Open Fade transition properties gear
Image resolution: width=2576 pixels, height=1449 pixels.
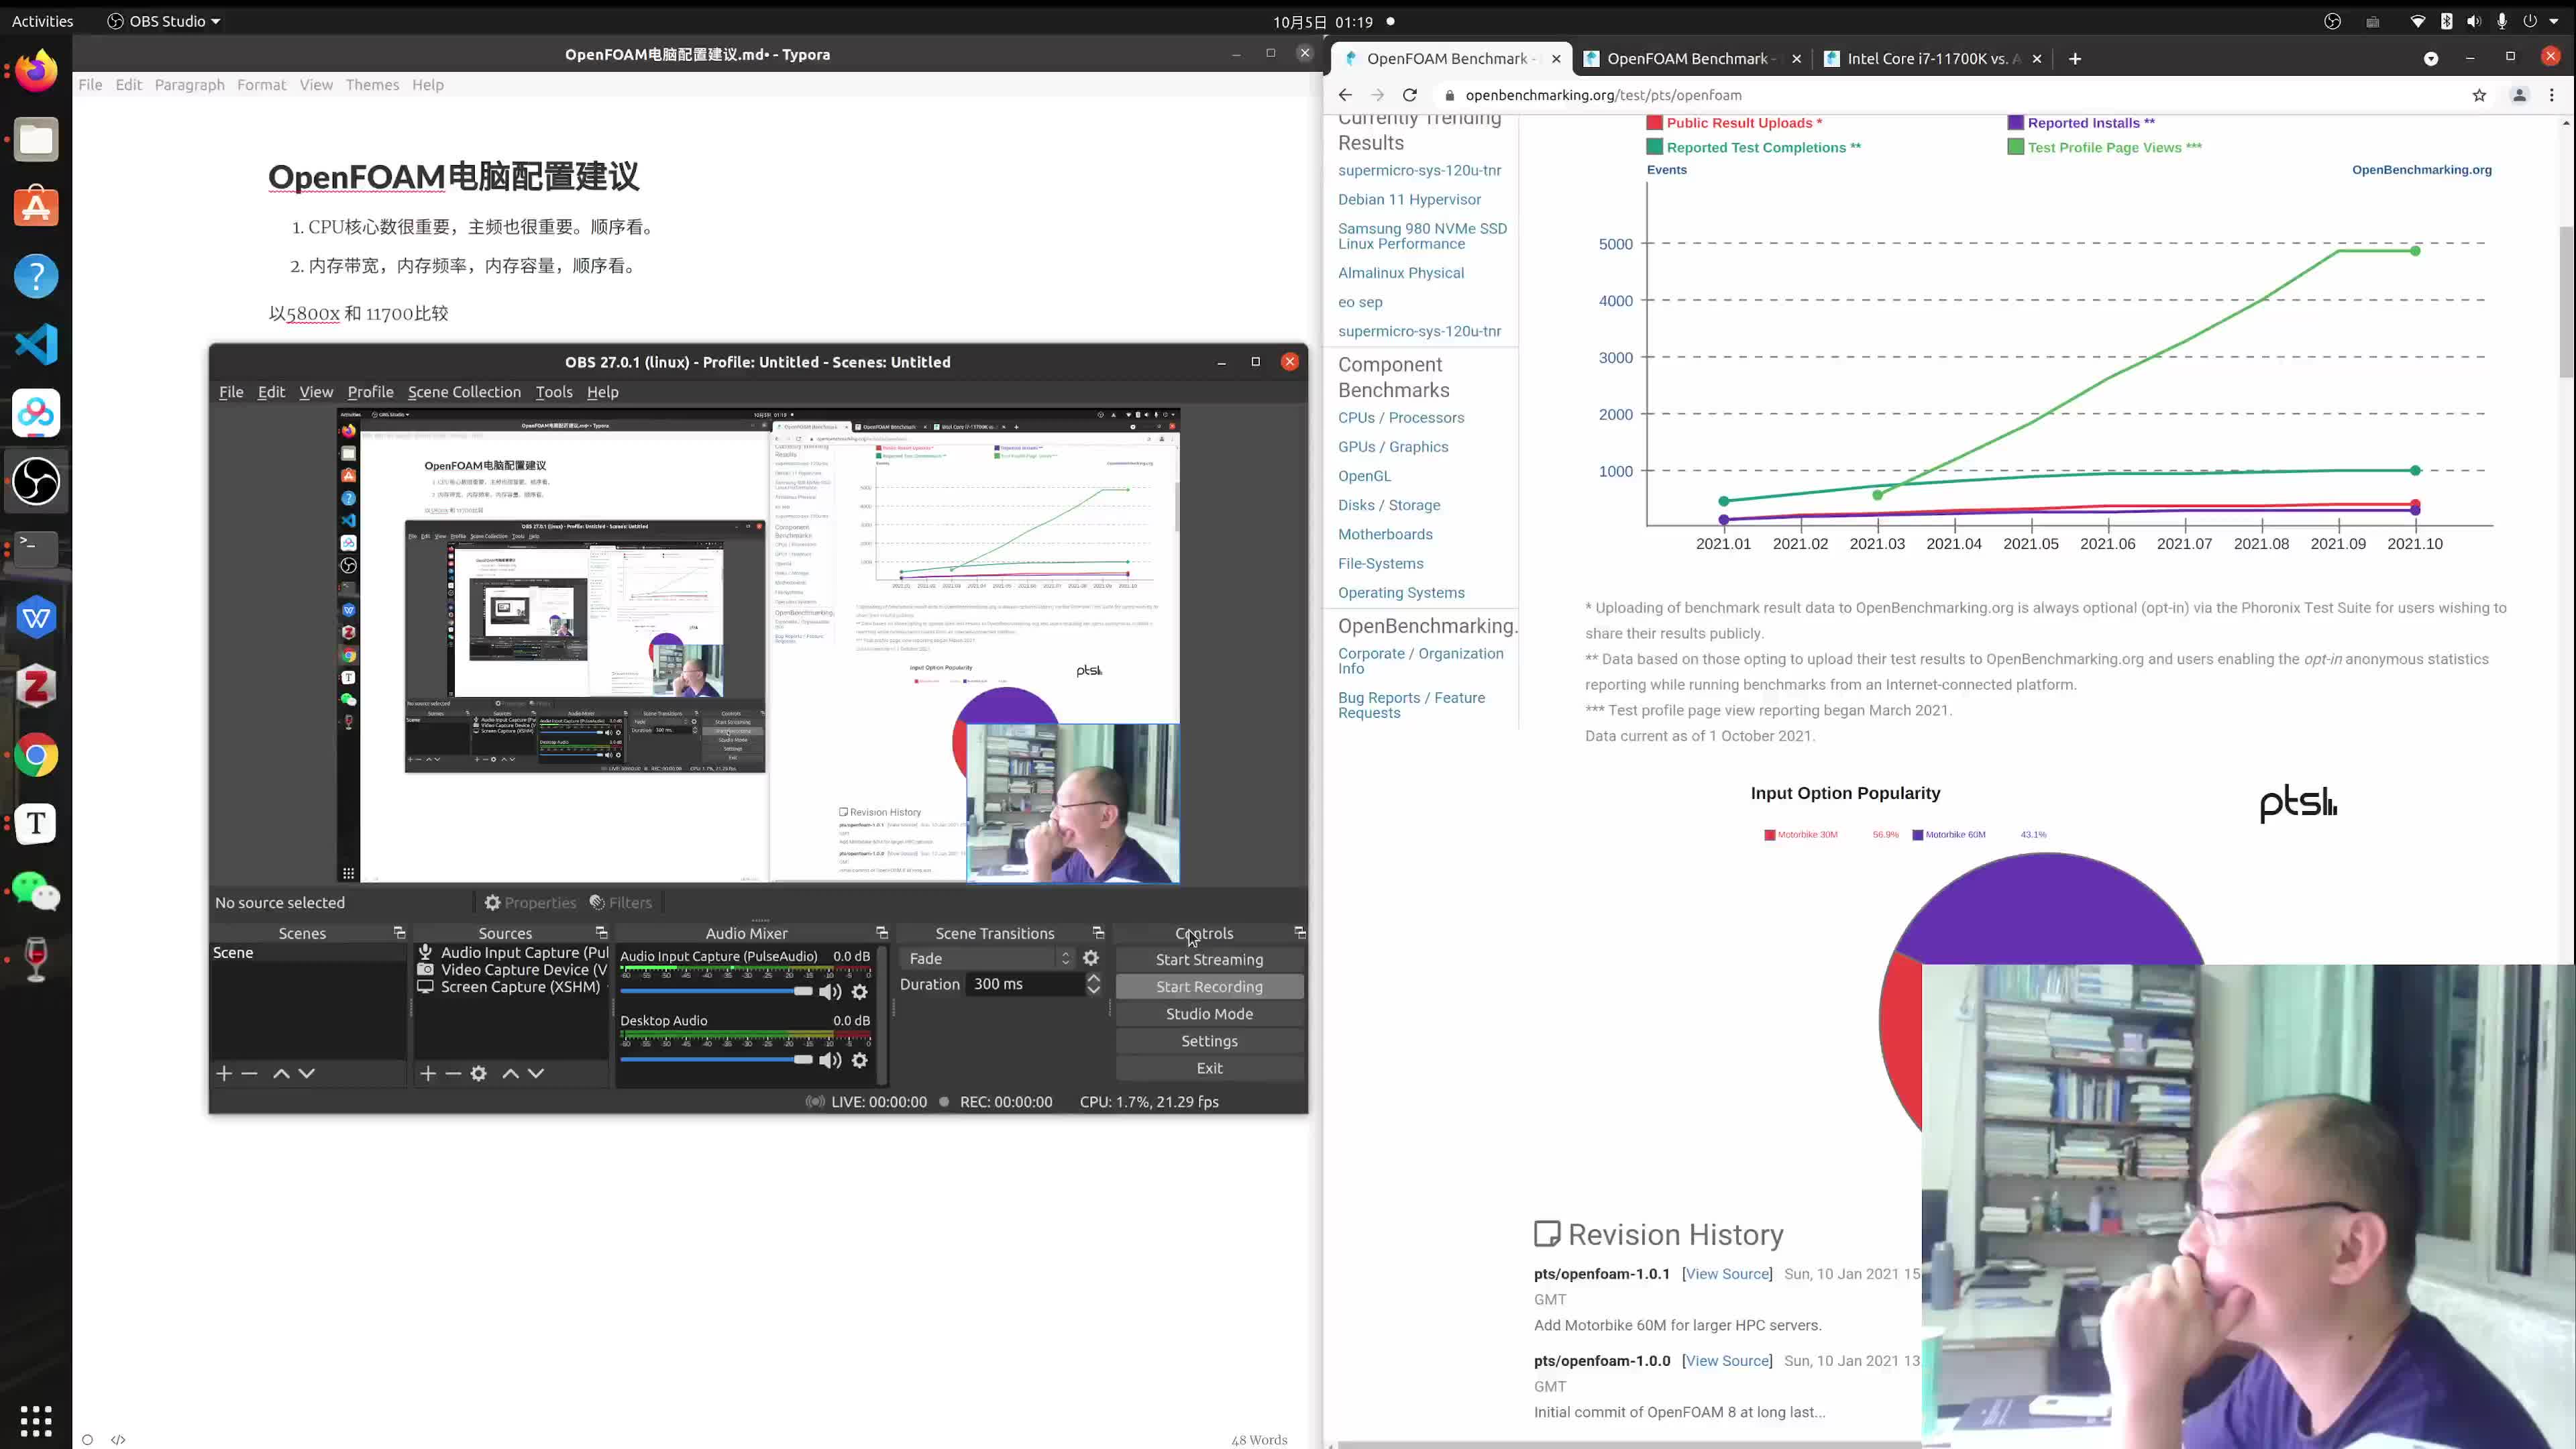1091,958
